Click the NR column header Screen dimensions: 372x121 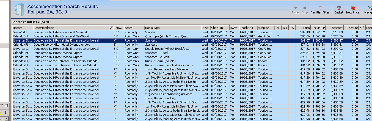[285, 28]
